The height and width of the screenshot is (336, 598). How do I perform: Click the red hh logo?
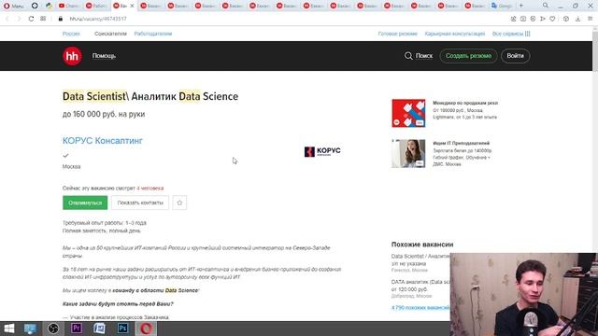[72, 56]
